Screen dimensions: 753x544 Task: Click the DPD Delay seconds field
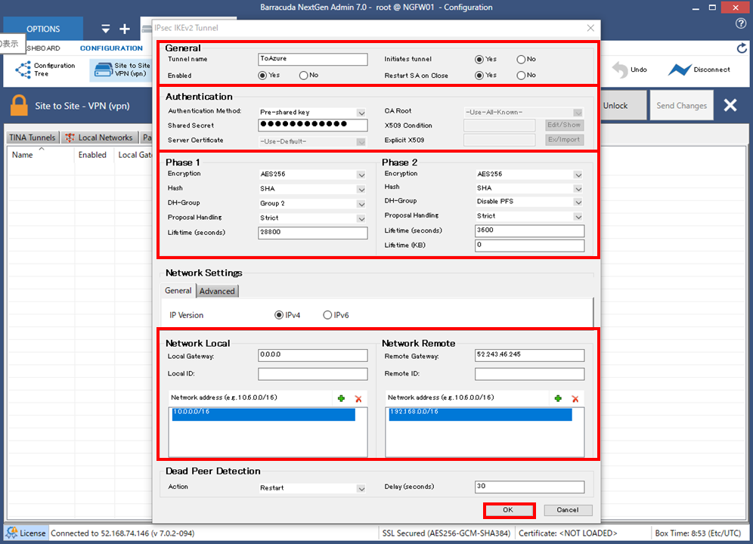[530, 487]
